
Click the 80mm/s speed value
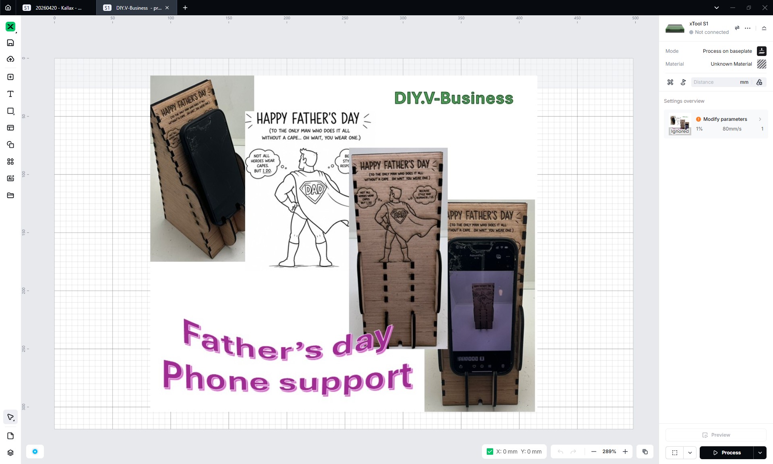pos(732,129)
